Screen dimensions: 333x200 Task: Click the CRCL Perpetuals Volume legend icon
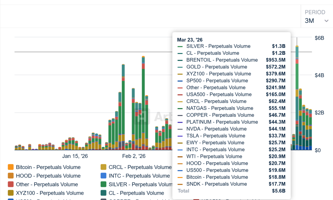103,167
